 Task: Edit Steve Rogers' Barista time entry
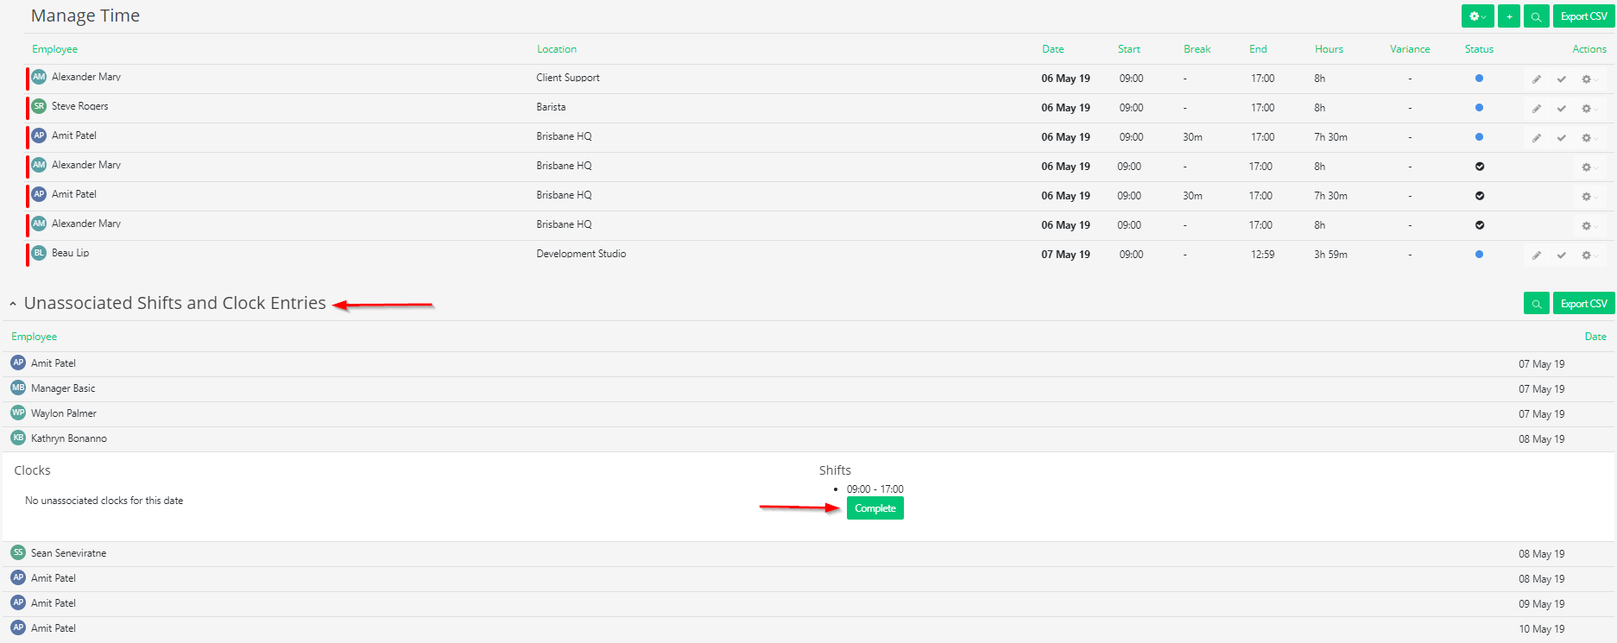[x=1537, y=109]
